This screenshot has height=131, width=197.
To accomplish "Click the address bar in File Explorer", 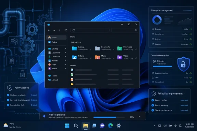I will 90,30.
